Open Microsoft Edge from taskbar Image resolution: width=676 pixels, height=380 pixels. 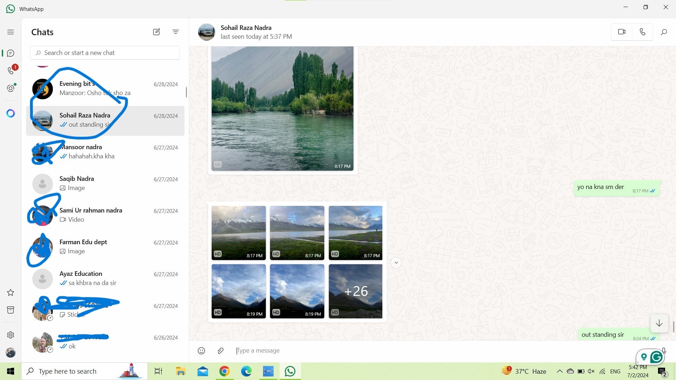[246, 371]
